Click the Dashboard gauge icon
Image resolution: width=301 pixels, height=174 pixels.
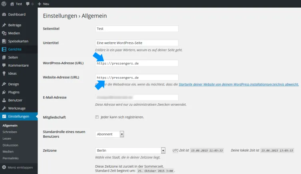pyautogui.click(x=4, y=14)
